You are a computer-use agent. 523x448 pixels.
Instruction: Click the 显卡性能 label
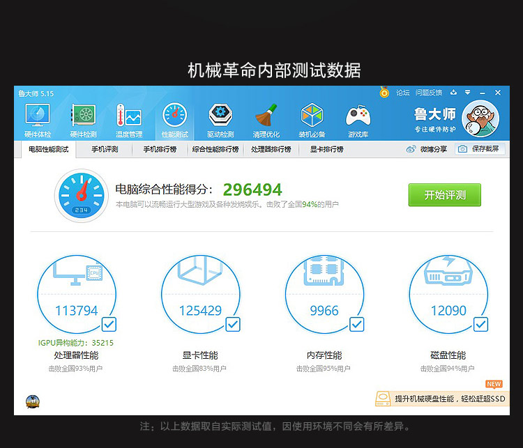[x=200, y=355]
